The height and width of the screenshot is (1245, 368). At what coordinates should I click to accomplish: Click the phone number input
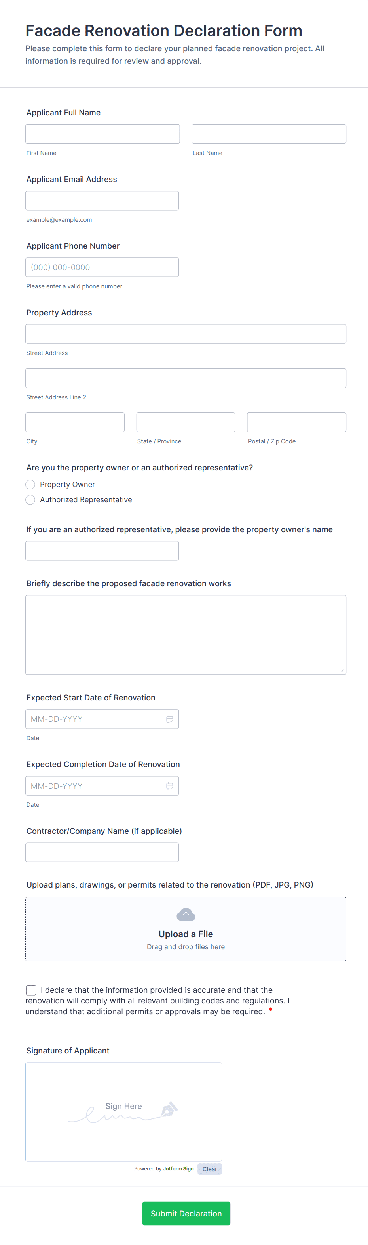(x=102, y=267)
